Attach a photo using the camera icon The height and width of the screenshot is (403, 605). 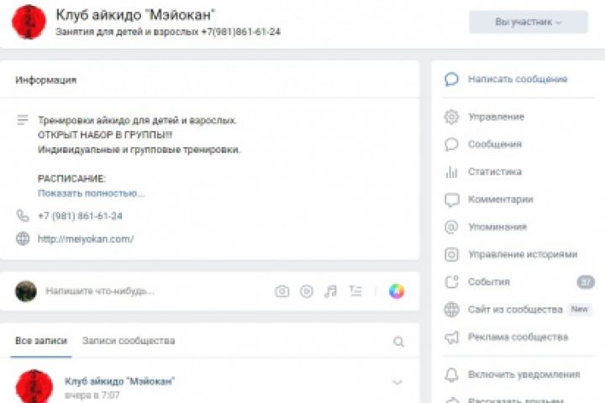click(x=282, y=291)
